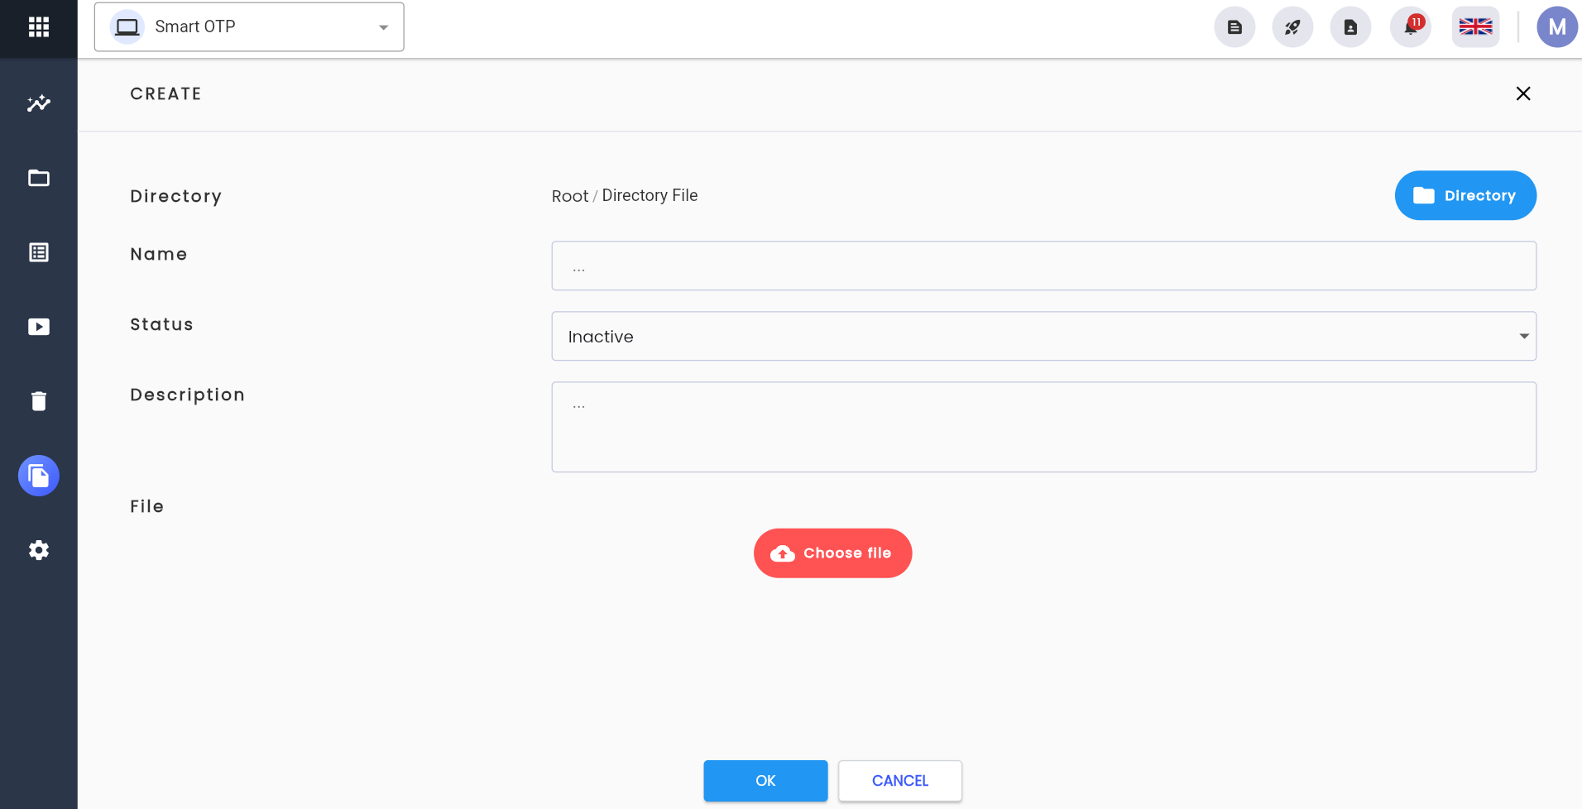The image size is (1582, 809).
Task: Click the document icon in header
Action: coord(1234,27)
